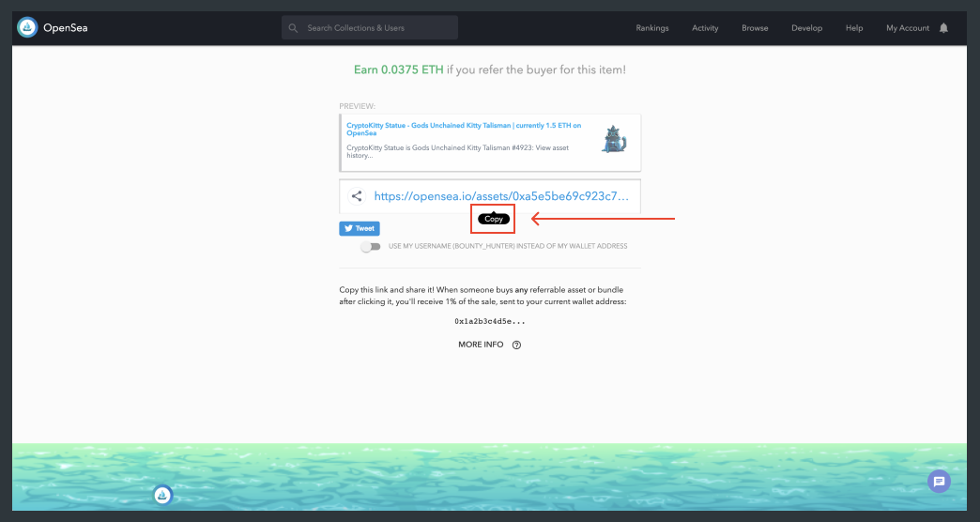Image resolution: width=980 pixels, height=522 pixels.
Task: Click the CryptoKitty Statue thumbnail image
Action: click(614, 139)
